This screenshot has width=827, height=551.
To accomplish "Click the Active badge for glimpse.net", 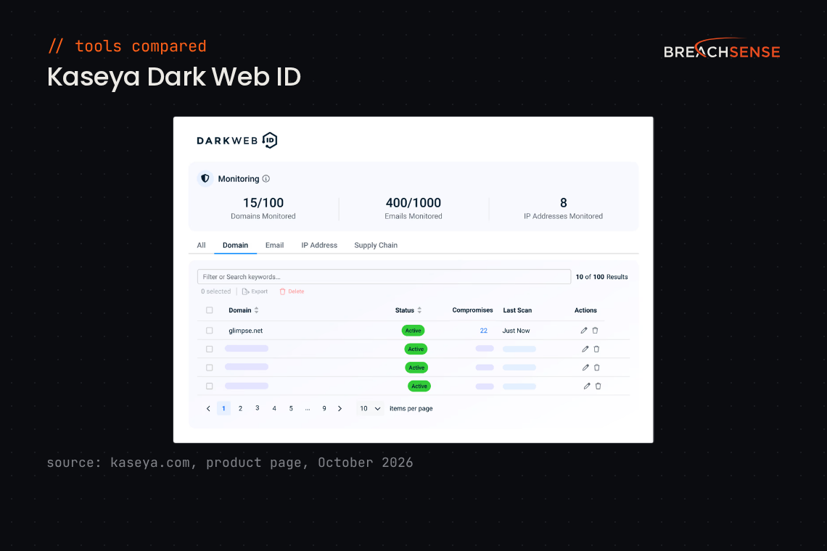I will tap(413, 331).
